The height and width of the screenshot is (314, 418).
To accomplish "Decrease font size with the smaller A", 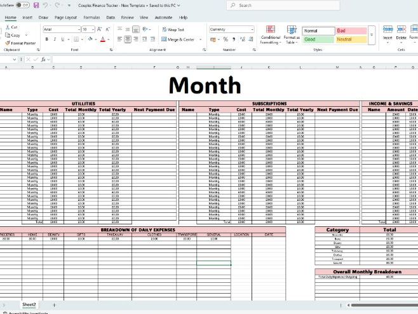I will pos(108,29).
